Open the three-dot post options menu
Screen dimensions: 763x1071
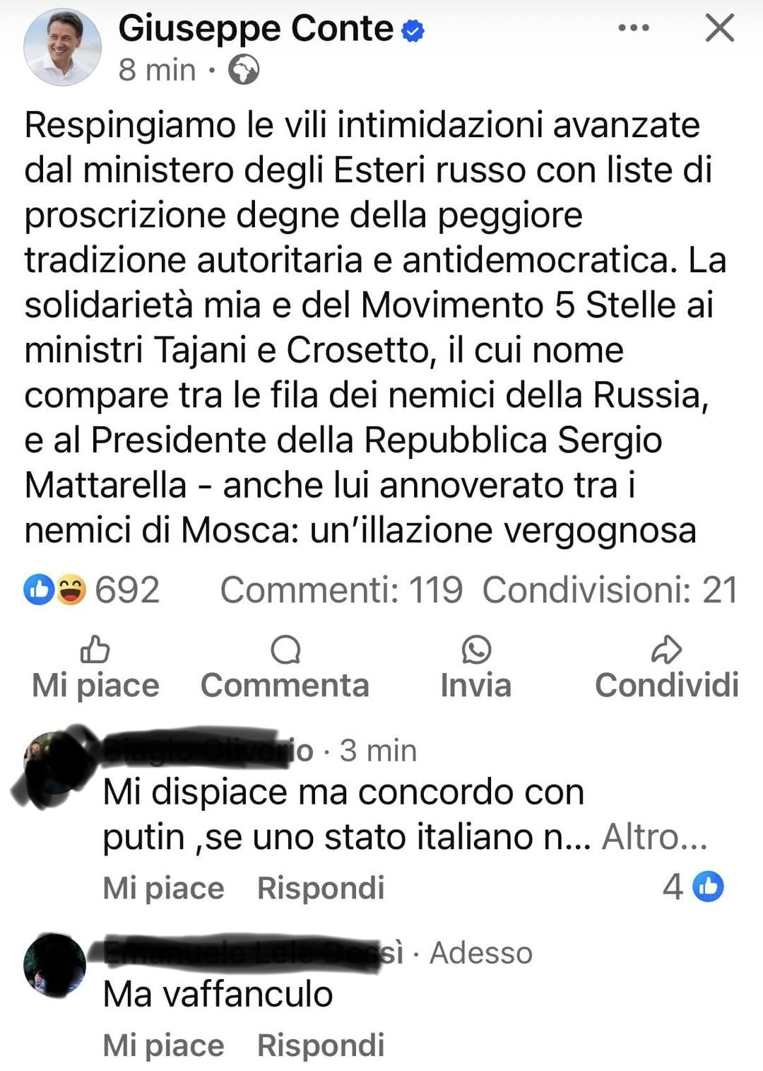pos(634,28)
